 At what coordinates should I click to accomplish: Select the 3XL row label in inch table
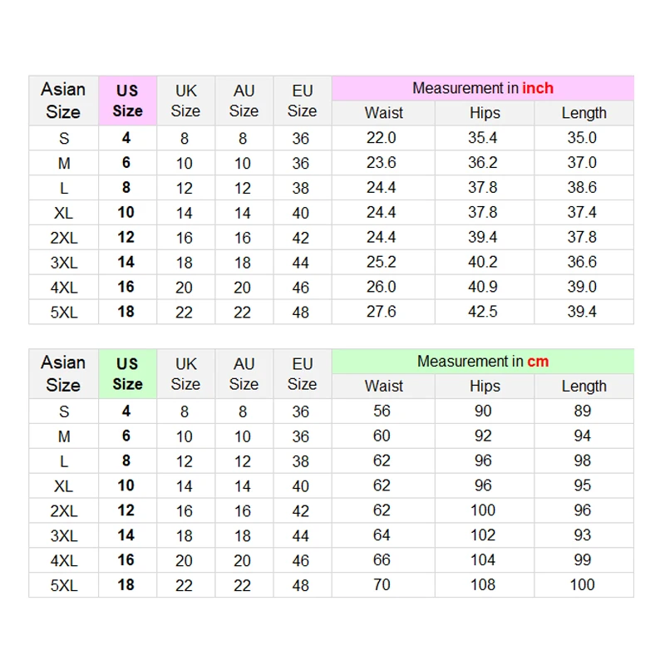pyautogui.click(x=64, y=263)
